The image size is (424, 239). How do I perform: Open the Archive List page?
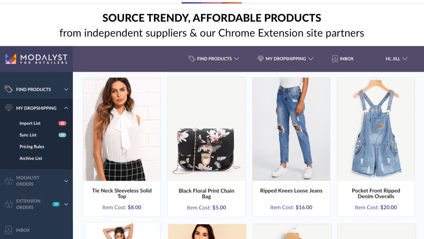pyautogui.click(x=30, y=158)
